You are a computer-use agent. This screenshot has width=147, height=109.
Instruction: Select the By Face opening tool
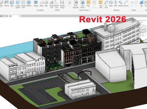106,4
